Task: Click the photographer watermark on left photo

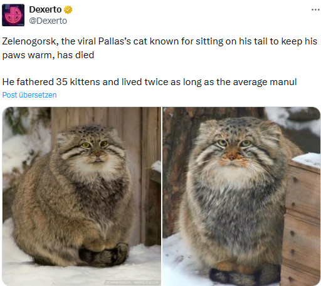Action: (133, 282)
